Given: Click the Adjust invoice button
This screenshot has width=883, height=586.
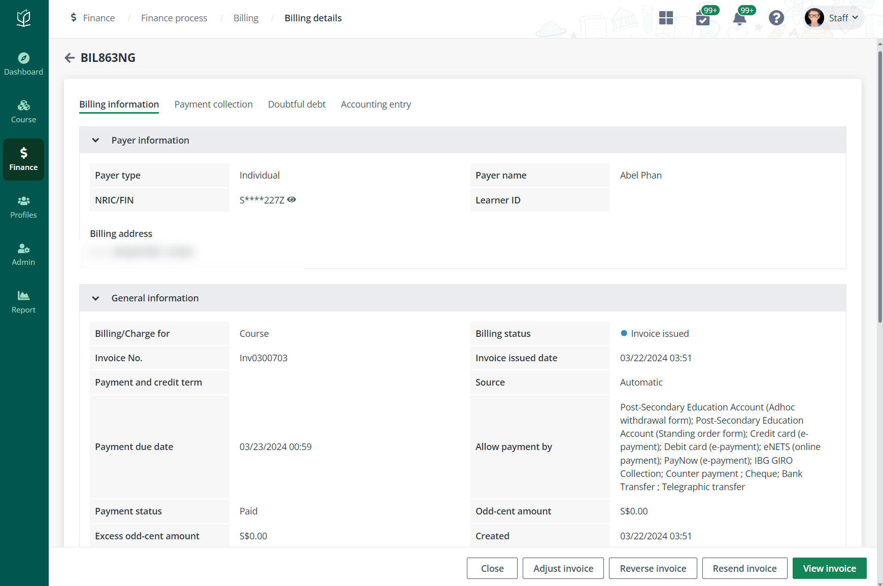Looking at the screenshot, I should click(x=563, y=568).
